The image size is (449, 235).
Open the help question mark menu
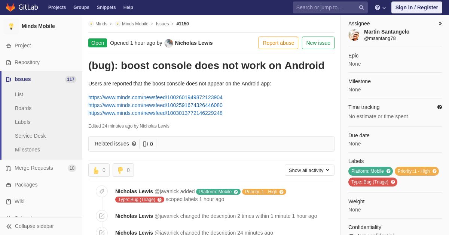[x=380, y=7]
